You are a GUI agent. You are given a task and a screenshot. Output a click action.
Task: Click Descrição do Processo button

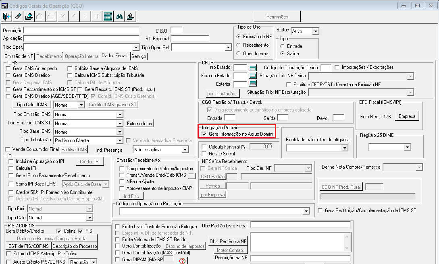coord(75,246)
